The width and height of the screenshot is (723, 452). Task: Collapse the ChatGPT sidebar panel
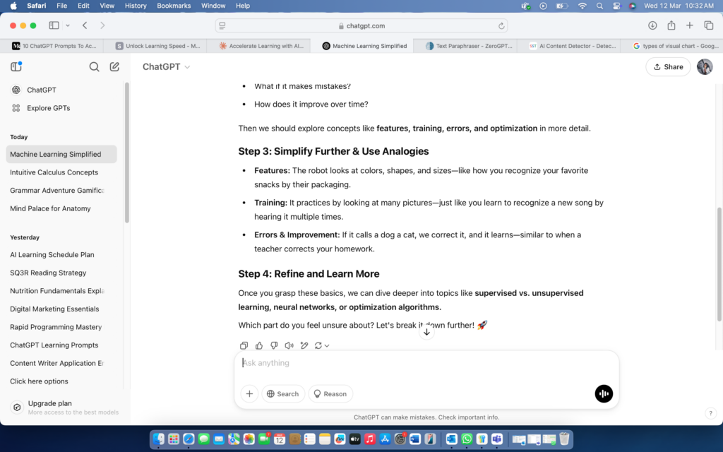pos(16,67)
